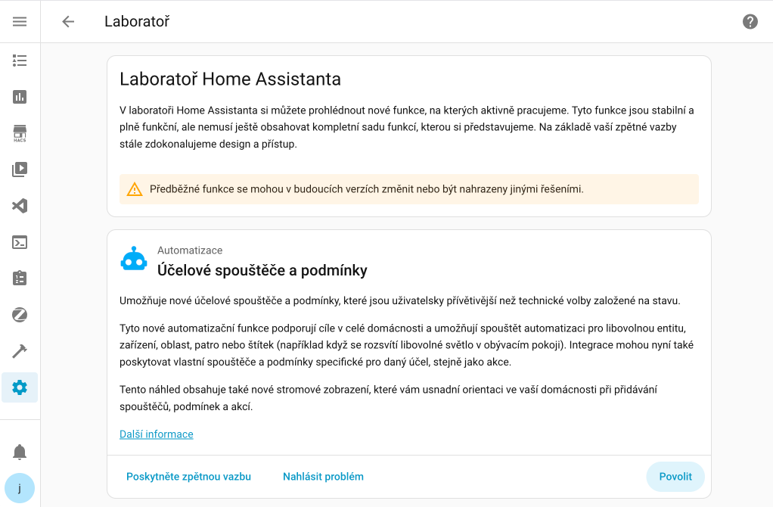Enable the feature with the Povolit button

coord(675,476)
